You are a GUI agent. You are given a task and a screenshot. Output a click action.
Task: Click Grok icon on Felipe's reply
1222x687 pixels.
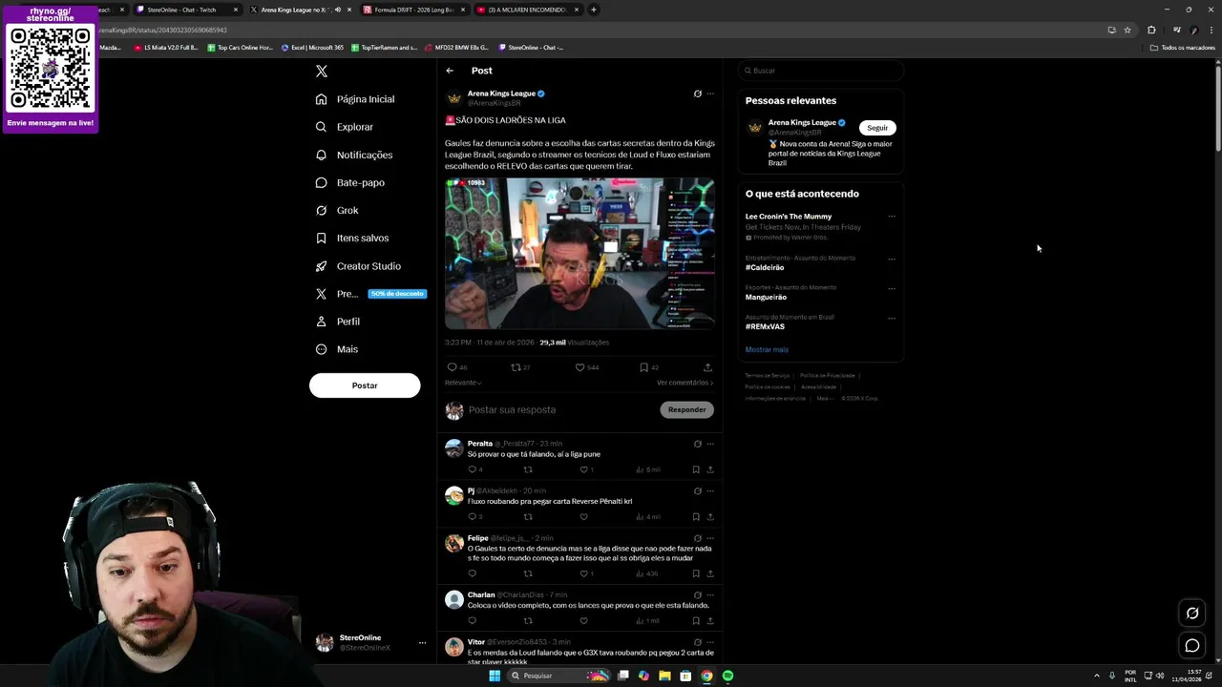point(697,538)
